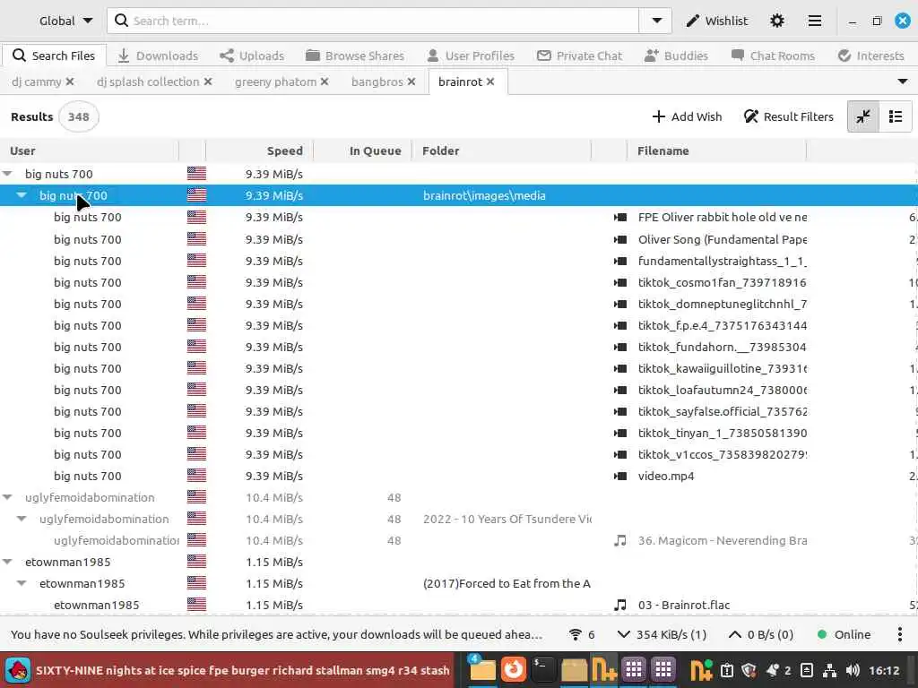
Task: Close the dj splash collection search tab
Action: tap(208, 82)
